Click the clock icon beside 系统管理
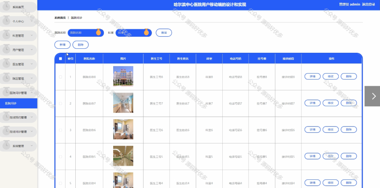This screenshot has height=188, width=380. pos(6,146)
